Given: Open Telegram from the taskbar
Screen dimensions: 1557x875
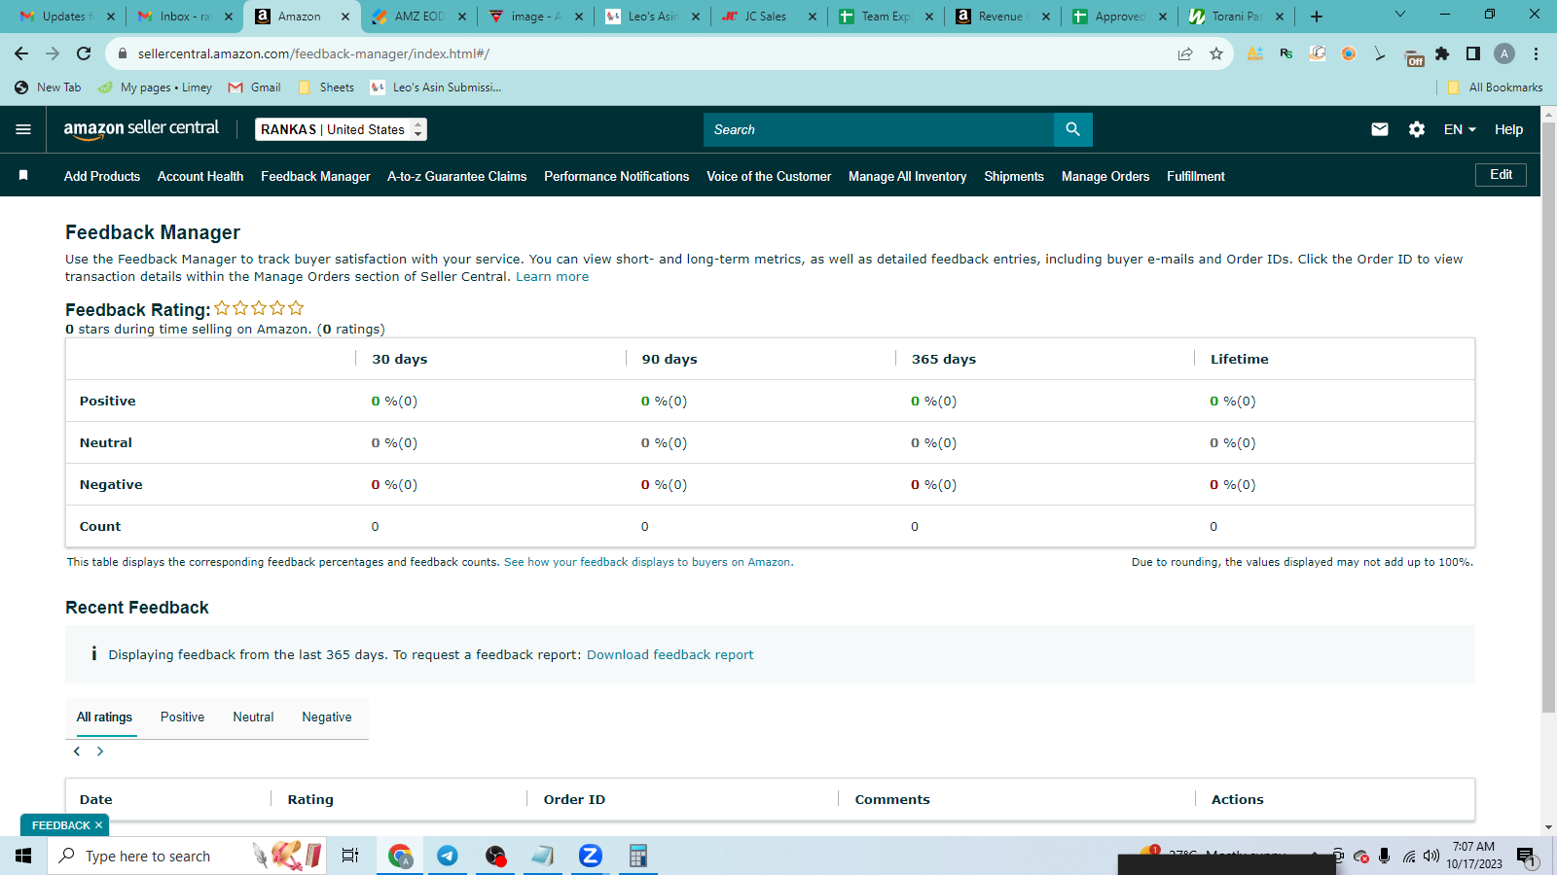Looking at the screenshot, I should point(448,856).
